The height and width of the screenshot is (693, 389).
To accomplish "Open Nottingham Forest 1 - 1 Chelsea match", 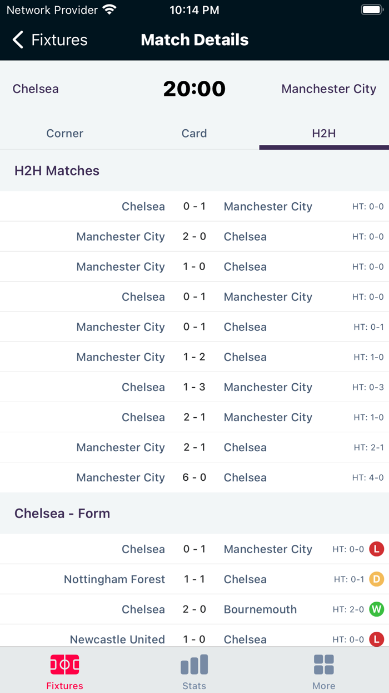I will point(194,579).
